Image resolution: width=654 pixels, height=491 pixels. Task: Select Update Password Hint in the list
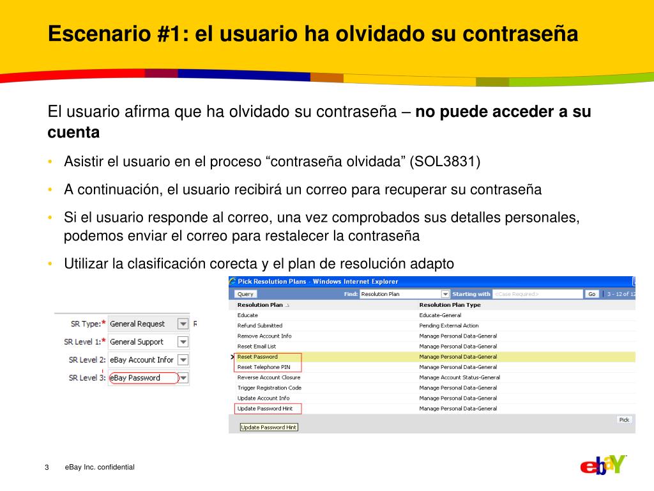(x=432, y=409)
